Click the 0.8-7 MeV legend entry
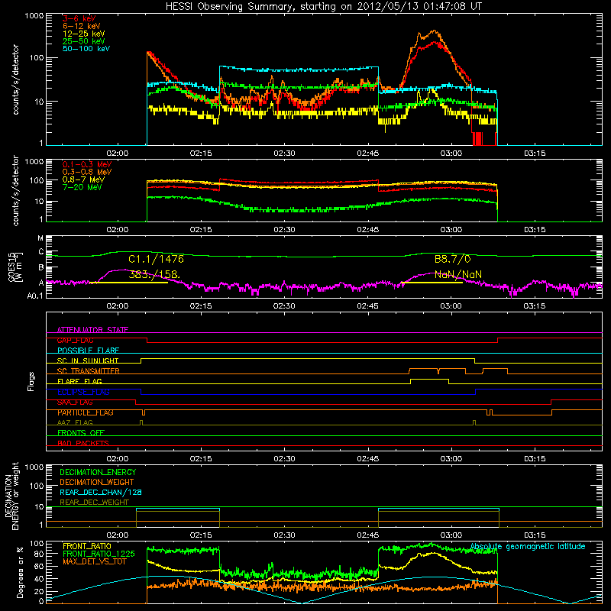Image resolution: width=611 pixels, height=611 pixels. 83,179
